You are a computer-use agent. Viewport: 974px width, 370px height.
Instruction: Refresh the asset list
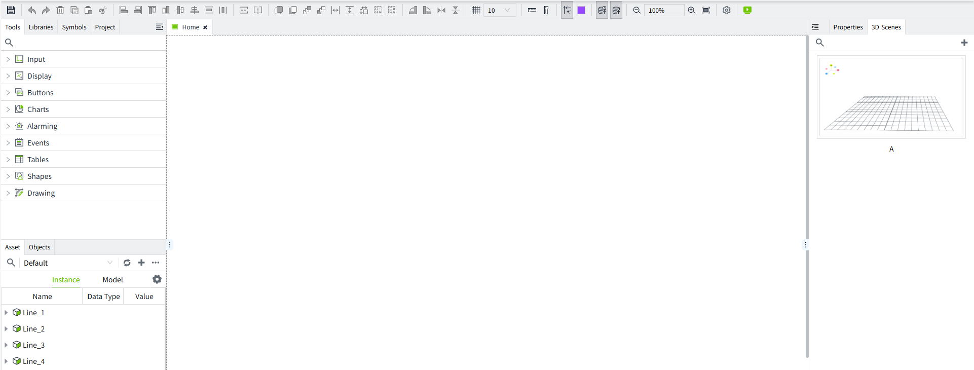127,263
